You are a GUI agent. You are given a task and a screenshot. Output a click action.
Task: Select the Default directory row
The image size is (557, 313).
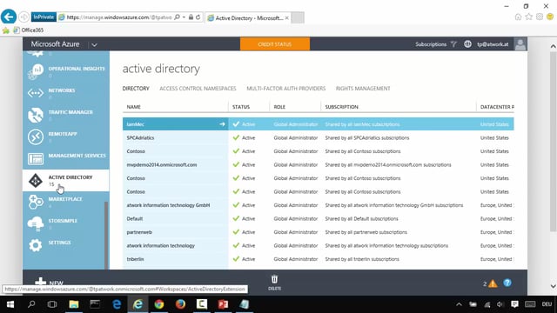click(318, 218)
